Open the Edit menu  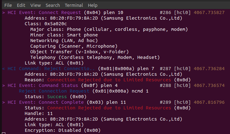click(21, 5)
